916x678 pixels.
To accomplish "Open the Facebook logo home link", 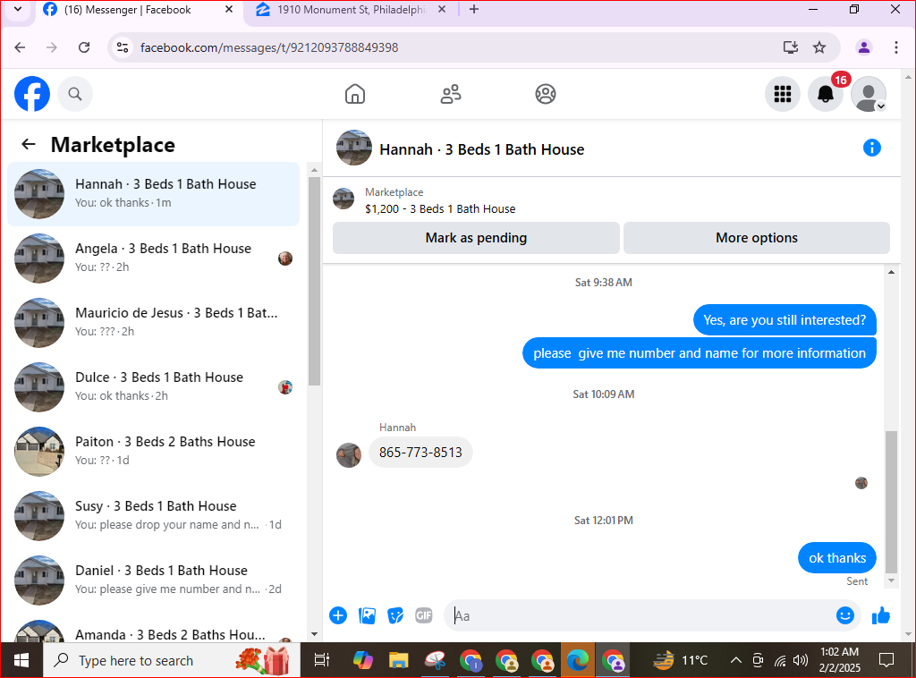I will [x=32, y=94].
